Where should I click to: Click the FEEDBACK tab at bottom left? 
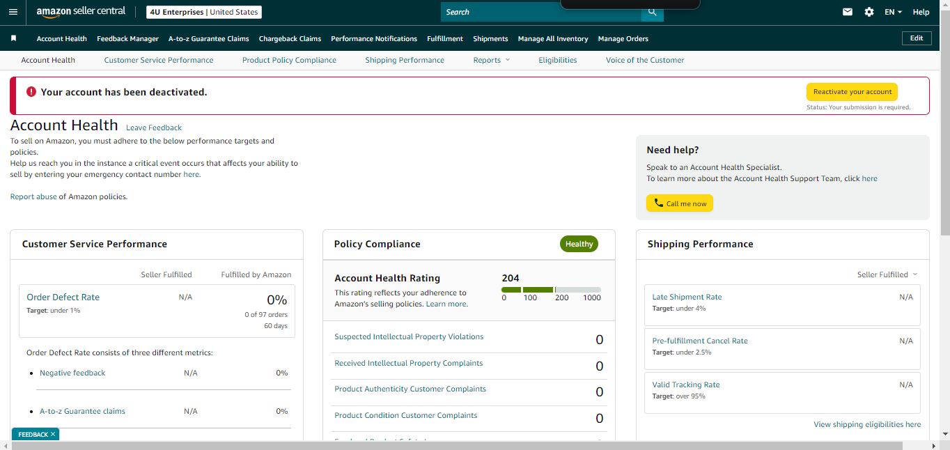[x=33, y=434]
